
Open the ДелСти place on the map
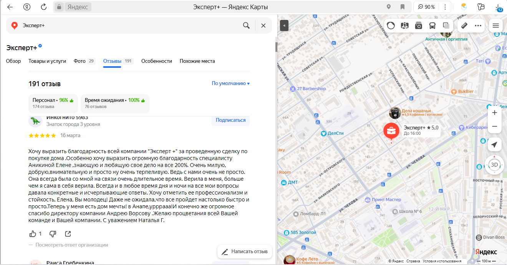click(332, 134)
